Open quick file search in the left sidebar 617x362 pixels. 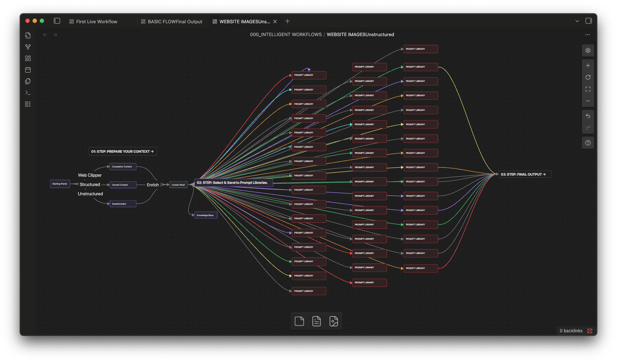[x=28, y=35]
